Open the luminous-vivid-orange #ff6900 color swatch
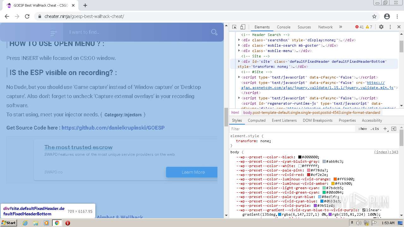 tap(335, 179)
